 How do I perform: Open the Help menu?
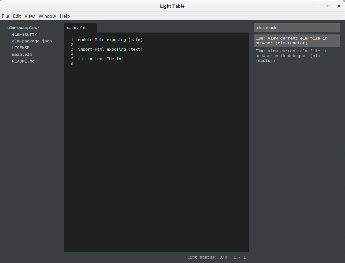pos(65,16)
